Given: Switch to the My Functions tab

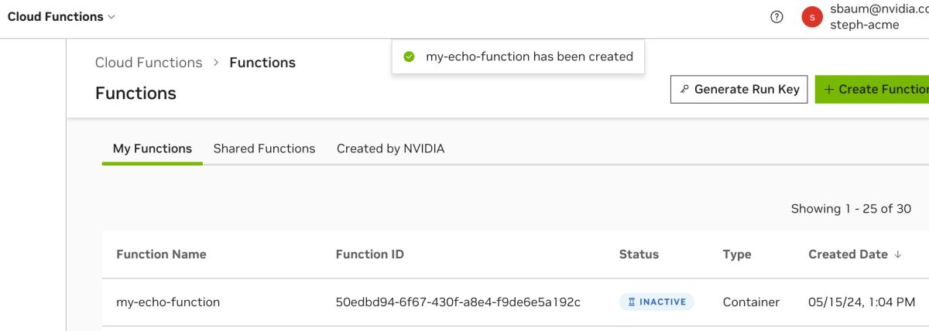Looking at the screenshot, I should (x=153, y=148).
